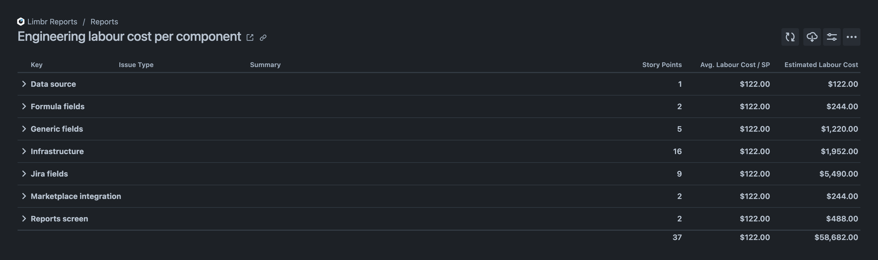Screen dimensions: 878x260
Task: Expand the Generic fields component row
Action: coord(24,129)
